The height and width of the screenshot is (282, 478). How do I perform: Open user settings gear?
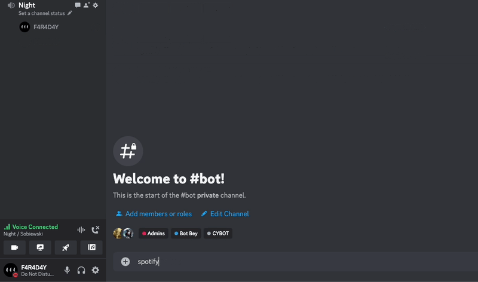pos(96,270)
